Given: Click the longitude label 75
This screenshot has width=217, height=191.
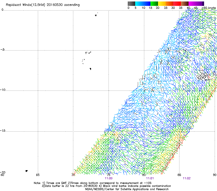Looking at the screenshot, I should tap(109, 175).
